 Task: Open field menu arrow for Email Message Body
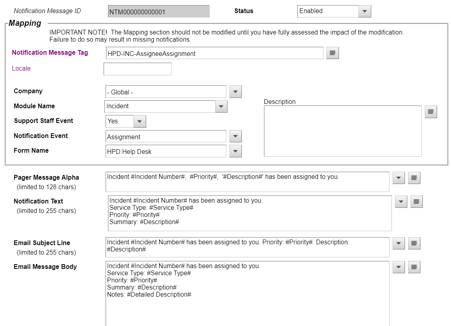399,267
